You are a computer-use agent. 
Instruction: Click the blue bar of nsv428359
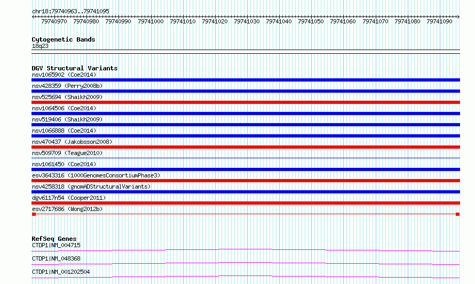click(246, 91)
